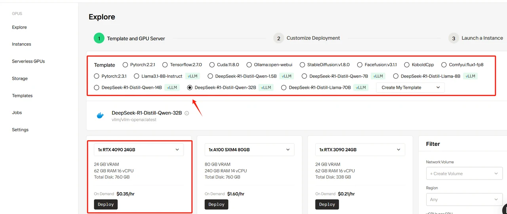
Task: Select the Ollama:open-webui template radio
Action: point(249,65)
